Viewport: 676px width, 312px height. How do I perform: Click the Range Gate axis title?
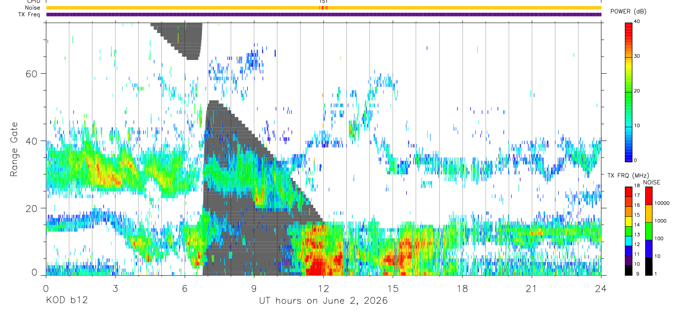(x=14, y=150)
